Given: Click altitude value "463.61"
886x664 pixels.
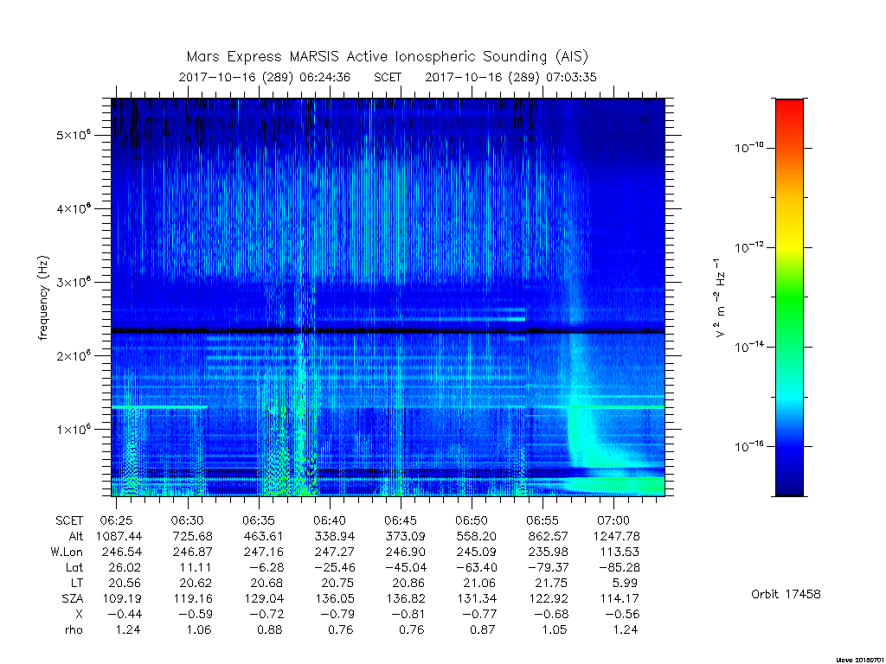Looking at the screenshot, I should (x=263, y=536).
